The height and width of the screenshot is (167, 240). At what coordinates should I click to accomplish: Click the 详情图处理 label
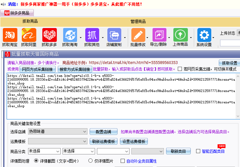(20, 161)
